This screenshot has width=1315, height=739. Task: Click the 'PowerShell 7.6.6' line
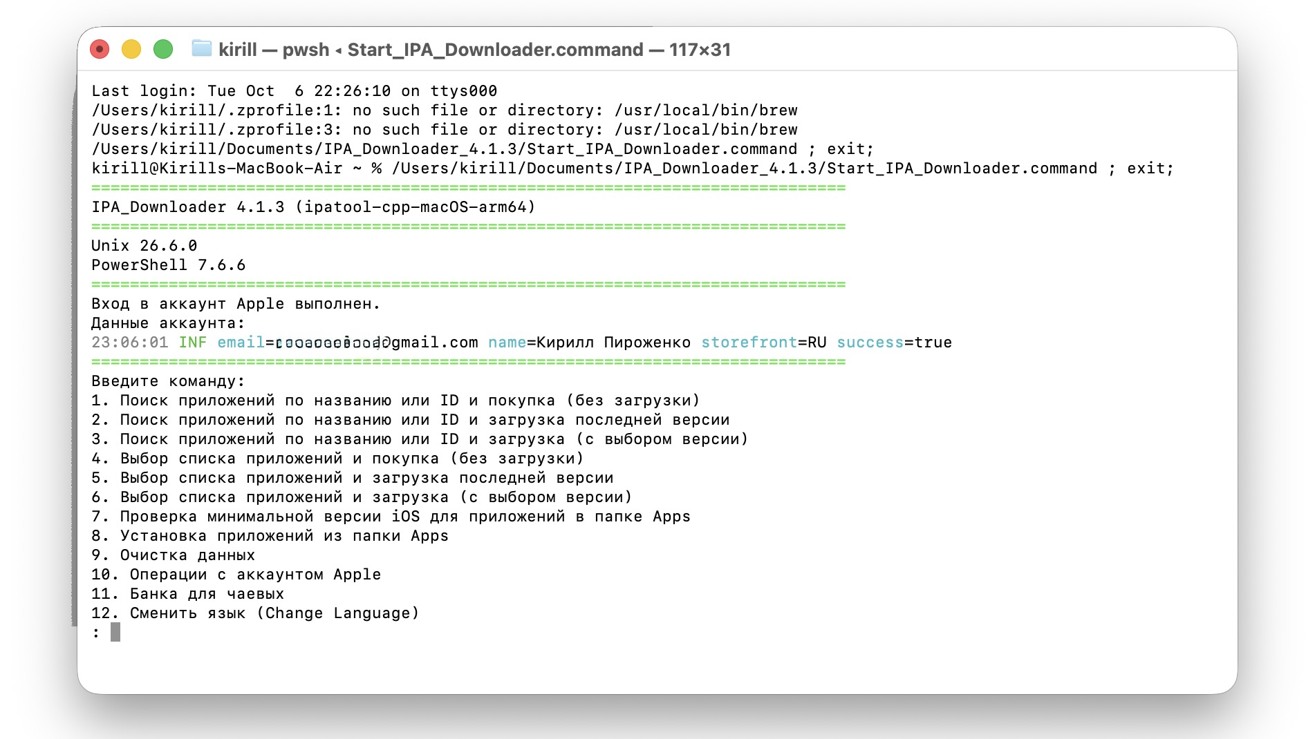pyautogui.click(x=168, y=265)
